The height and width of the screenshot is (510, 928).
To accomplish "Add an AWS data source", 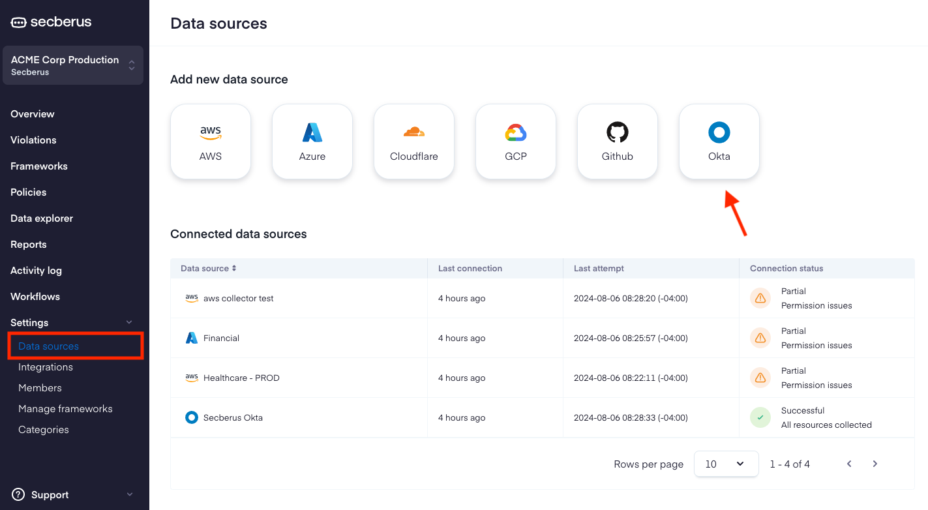I will tap(211, 142).
